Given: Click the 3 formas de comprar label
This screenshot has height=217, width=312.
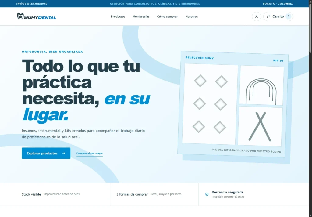Looking at the screenshot, I should (132, 194).
